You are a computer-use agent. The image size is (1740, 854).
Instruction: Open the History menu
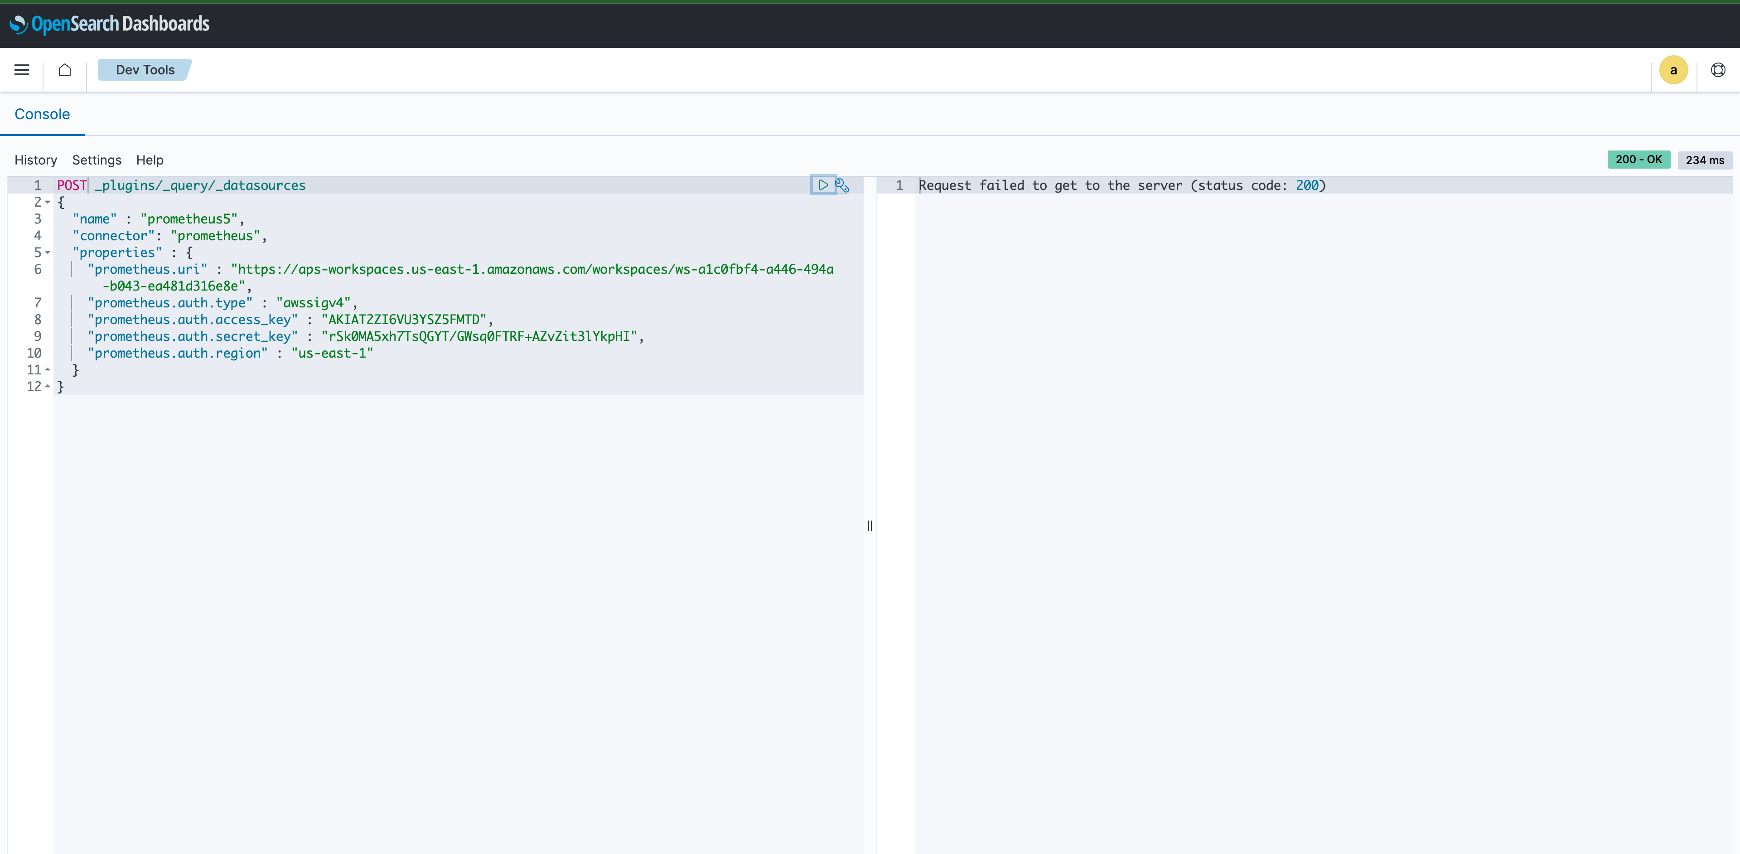click(36, 160)
